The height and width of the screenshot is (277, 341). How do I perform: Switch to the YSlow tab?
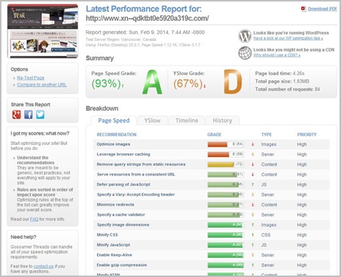click(152, 121)
